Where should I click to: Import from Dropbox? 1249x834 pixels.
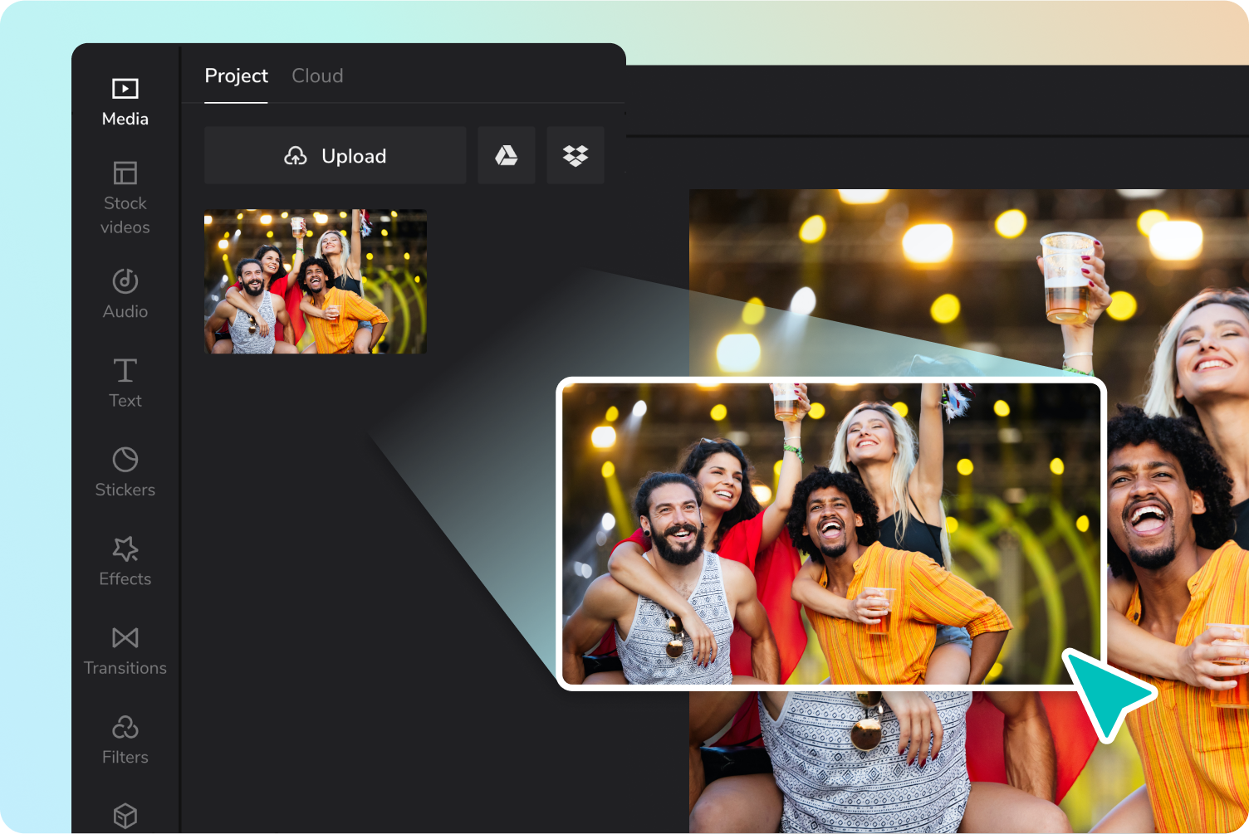pos(576,155)
